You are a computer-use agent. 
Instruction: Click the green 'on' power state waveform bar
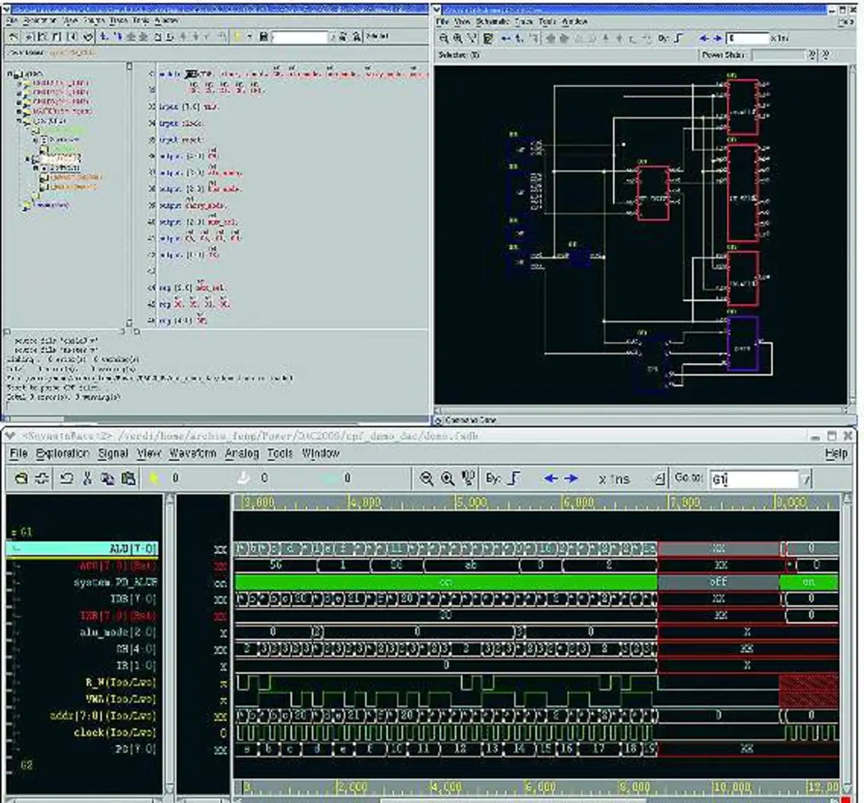point(446,582)
